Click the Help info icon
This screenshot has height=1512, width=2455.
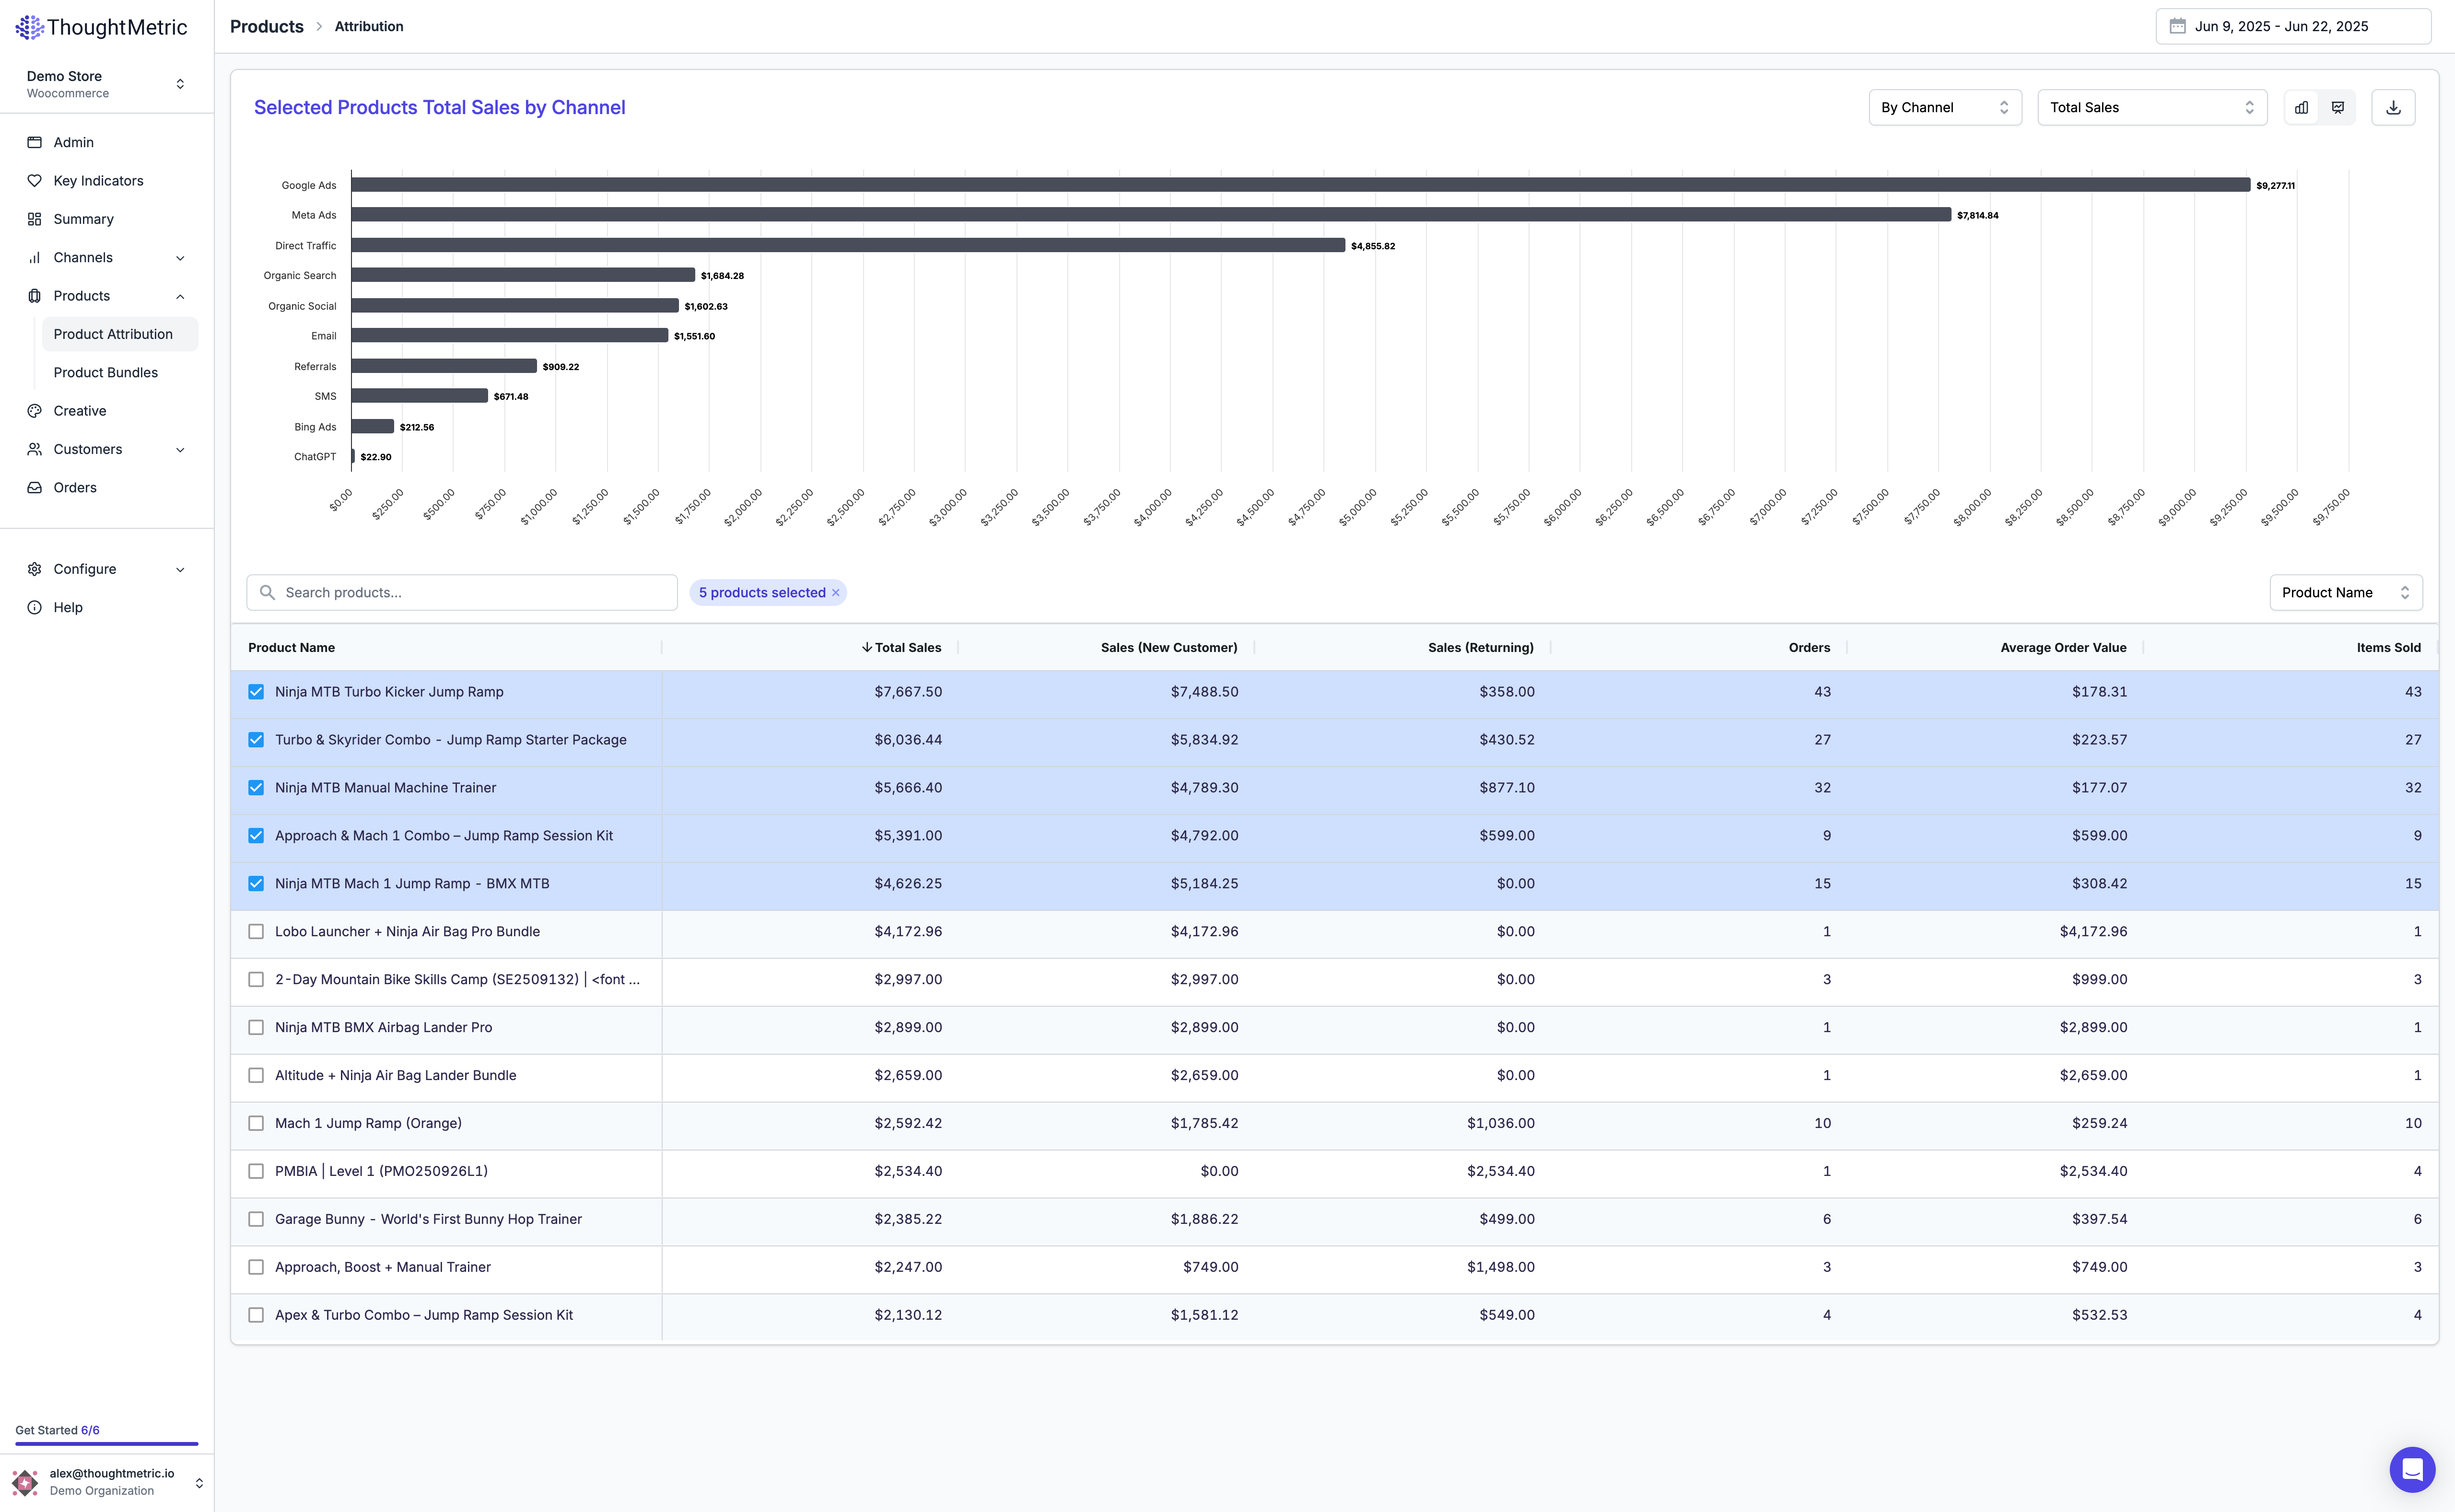pyautogui.click(x=35, y=607)
